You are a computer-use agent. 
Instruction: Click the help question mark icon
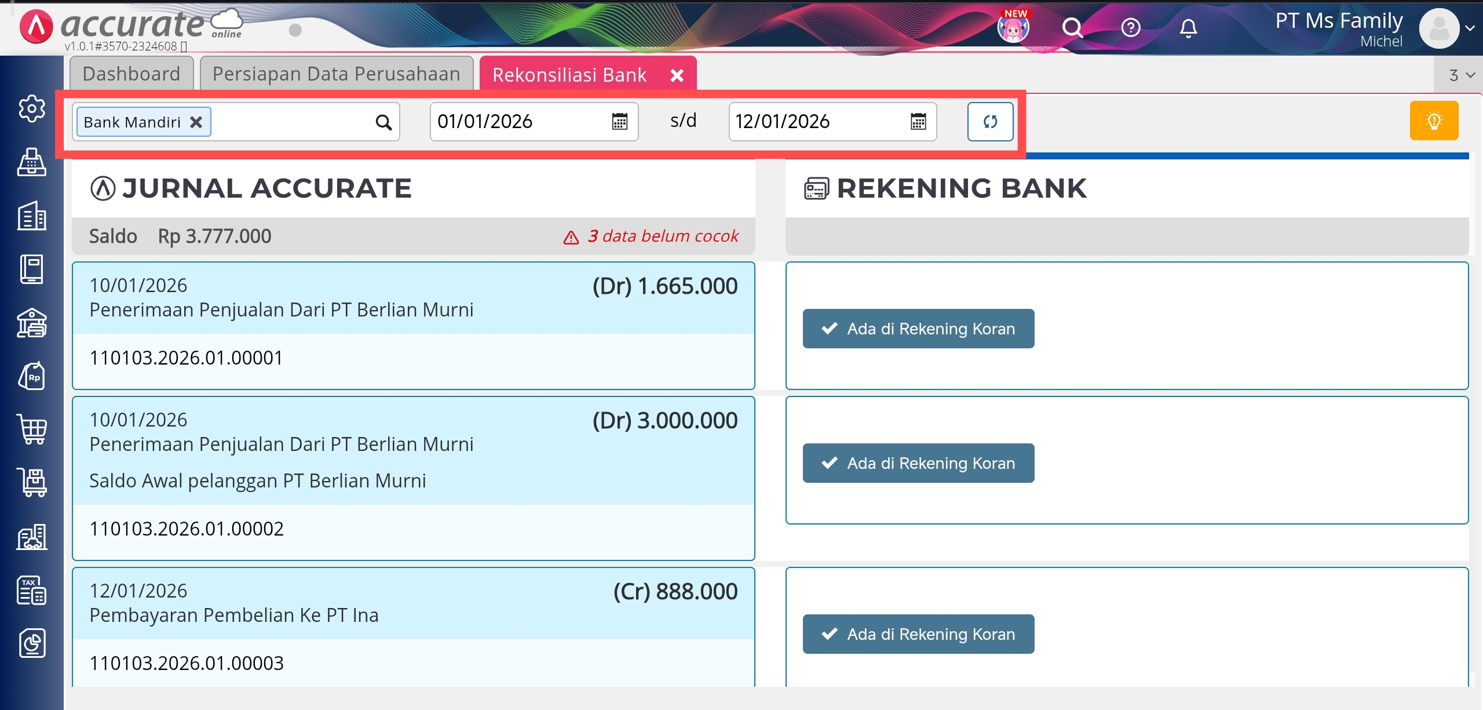point(1130,28)
